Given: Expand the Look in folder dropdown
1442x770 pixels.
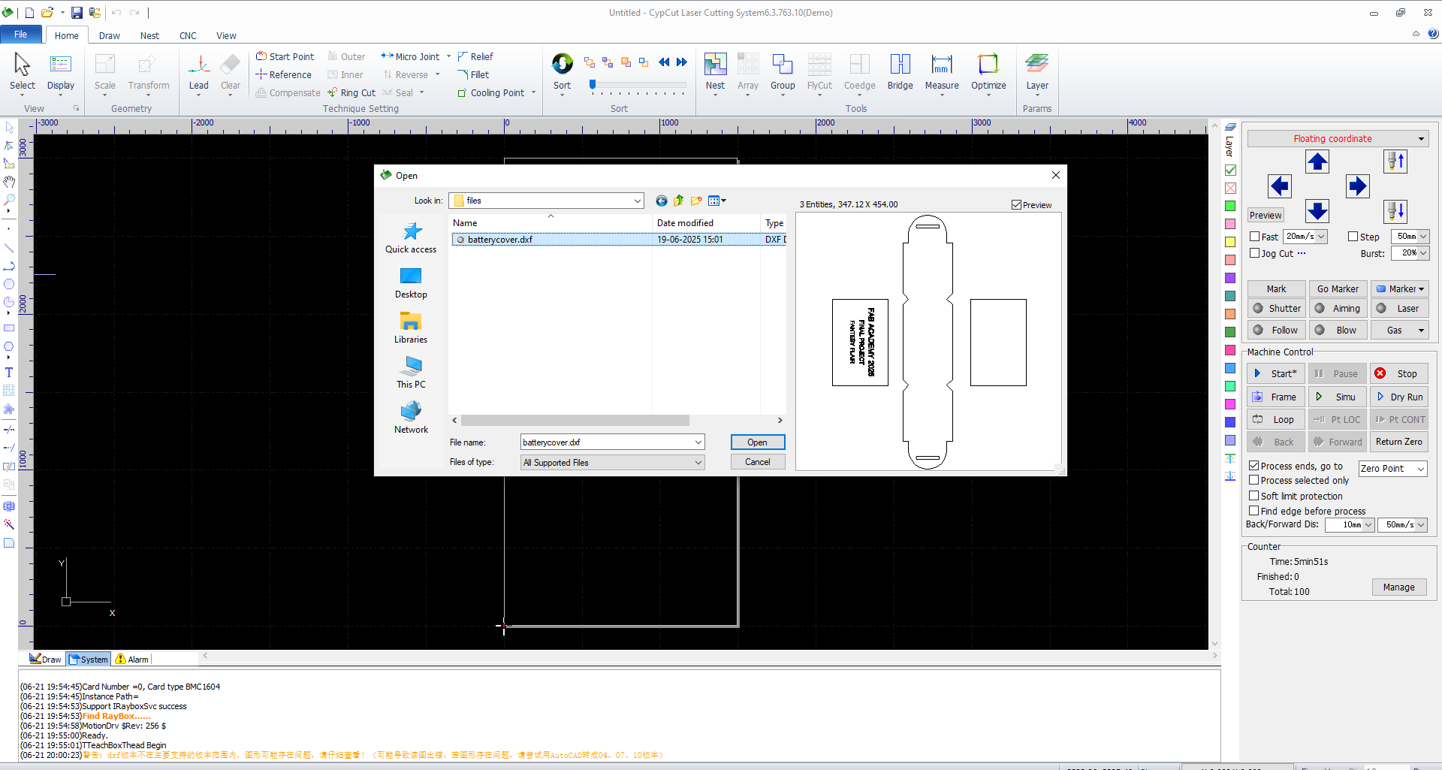Looking at the screenshot, I should tap(637, 201).
